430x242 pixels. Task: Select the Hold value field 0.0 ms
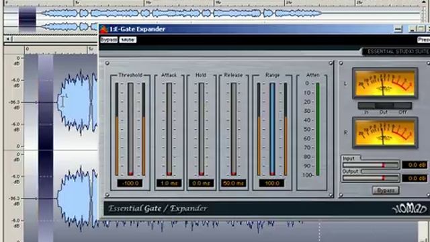202,183
